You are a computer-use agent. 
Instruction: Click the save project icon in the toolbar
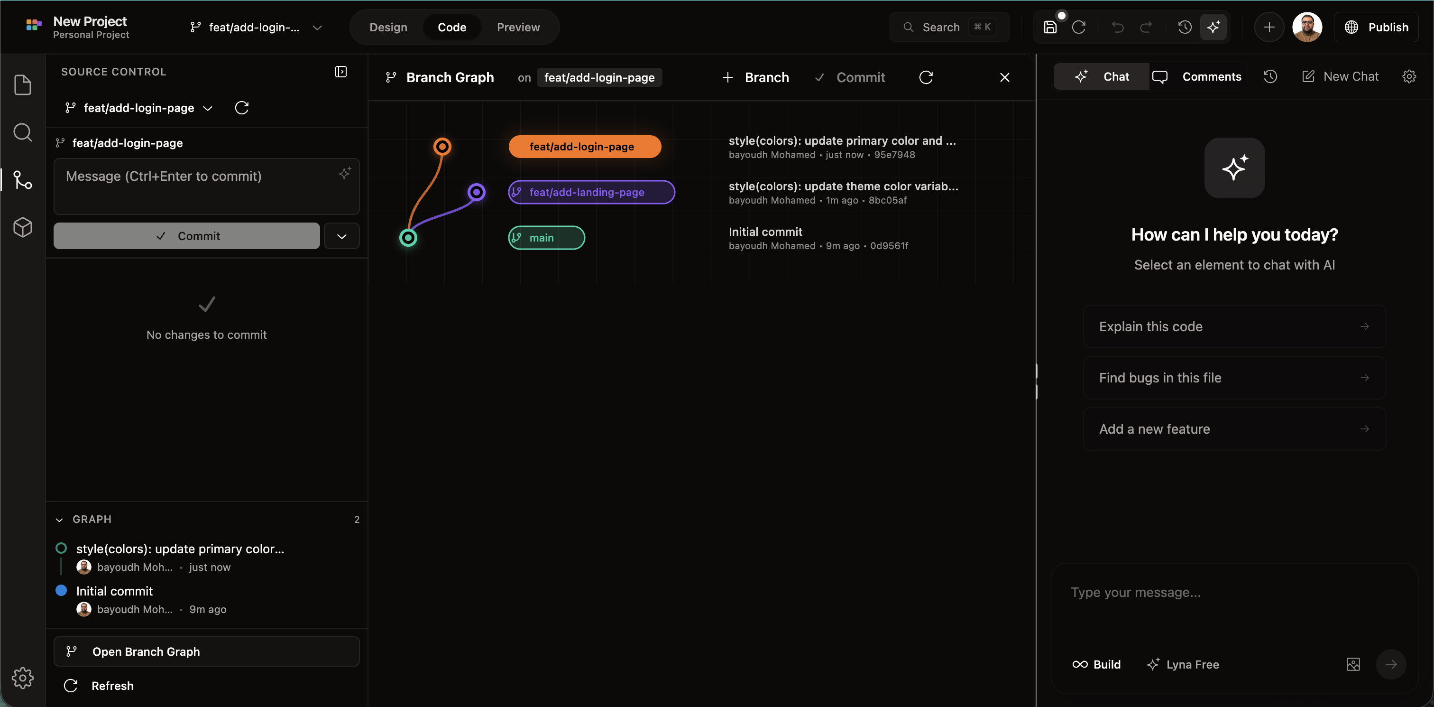1050,27
